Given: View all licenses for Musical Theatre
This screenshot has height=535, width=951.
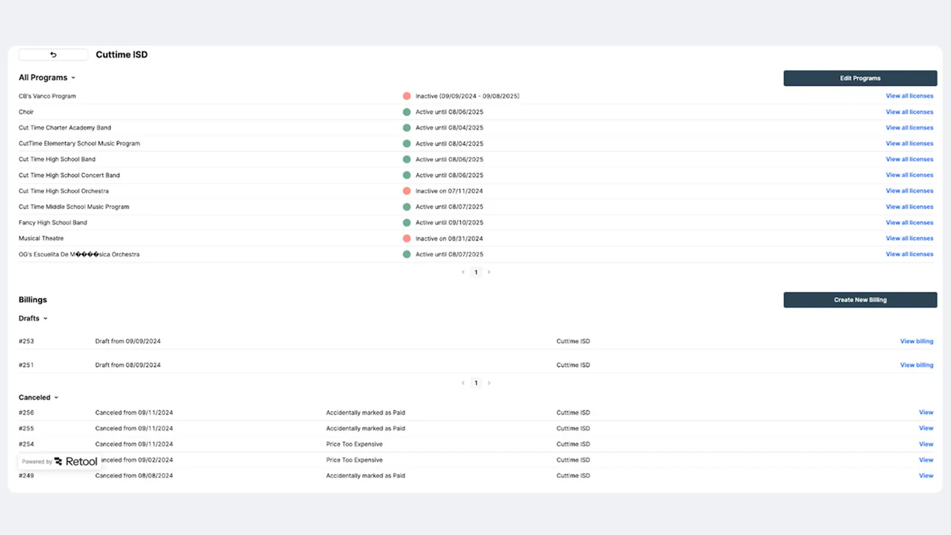Looking at the screenshot, I should [909, 238].
